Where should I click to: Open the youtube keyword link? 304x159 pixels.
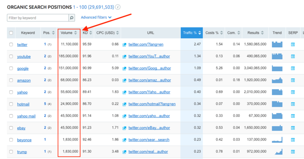24,57
